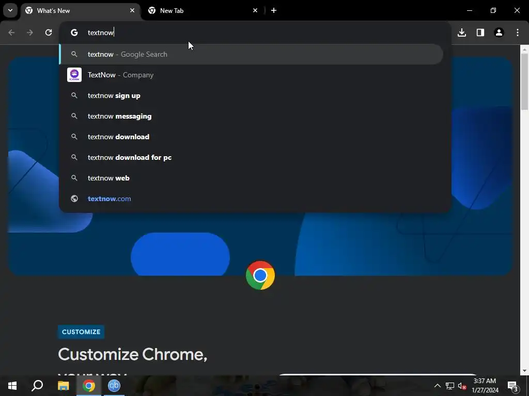The image size is (529, 396).
Task: Click the network icon in system tray
Action: (x=450, y=386)
